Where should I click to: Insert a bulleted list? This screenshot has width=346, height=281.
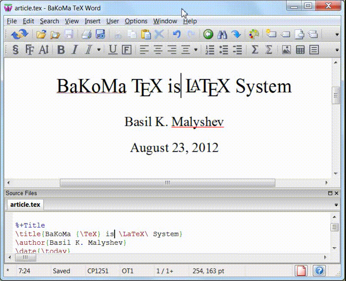pyautogui.click(x=223, y=50)
